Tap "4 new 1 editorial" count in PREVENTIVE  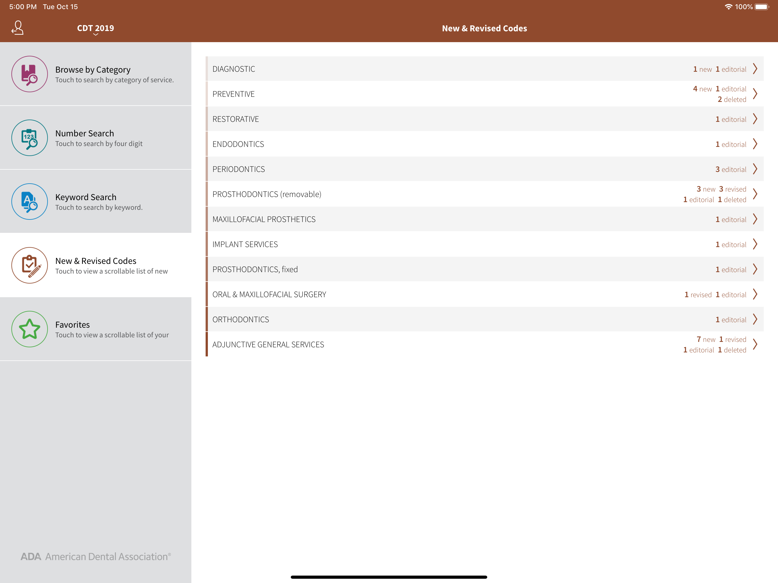tap(720, 89)
